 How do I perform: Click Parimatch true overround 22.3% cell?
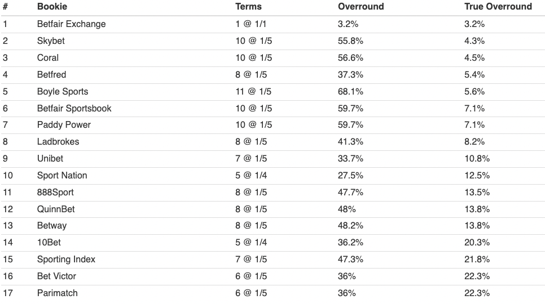(477, 293)
